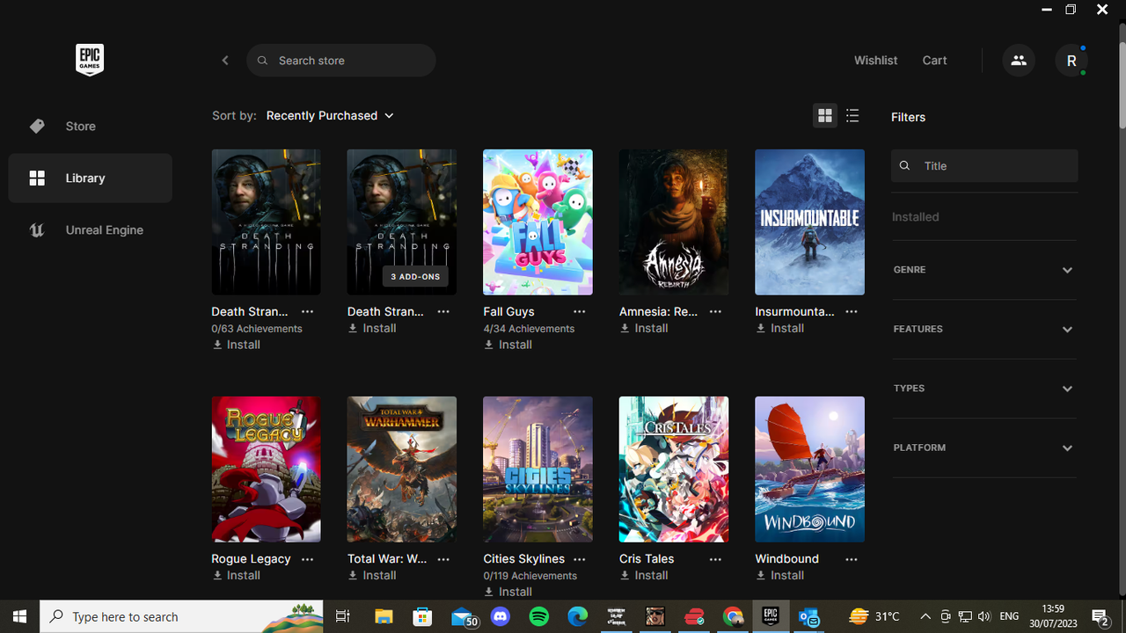This screenshot has height=633, width=1126.
Task: Open the Windows Start menu
Action: tap(19, 616)
